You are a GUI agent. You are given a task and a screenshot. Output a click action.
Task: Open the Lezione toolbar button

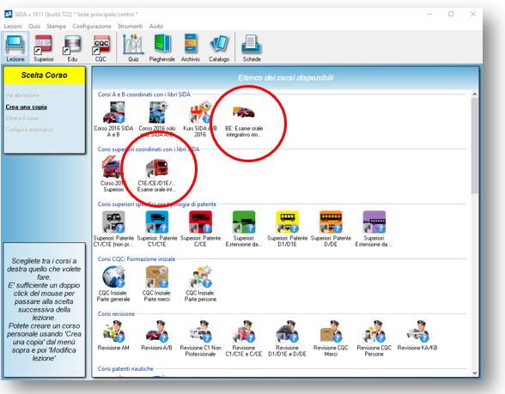pyautogui.click(x=15, y=47)
